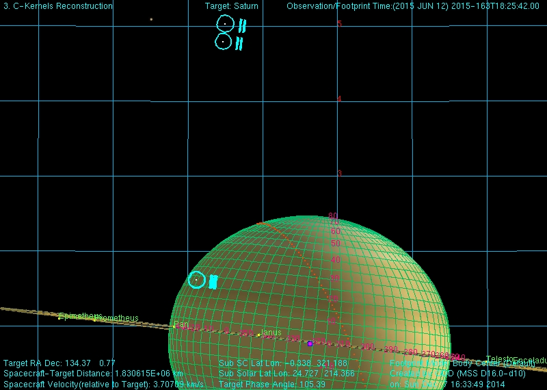Viewport: 547px width, 390px height.
Task: Click the yellow marker dot beside Janus
Action: 258,335
